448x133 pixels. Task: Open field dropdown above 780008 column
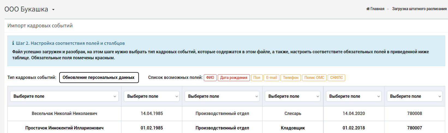[x=415, y=96]
